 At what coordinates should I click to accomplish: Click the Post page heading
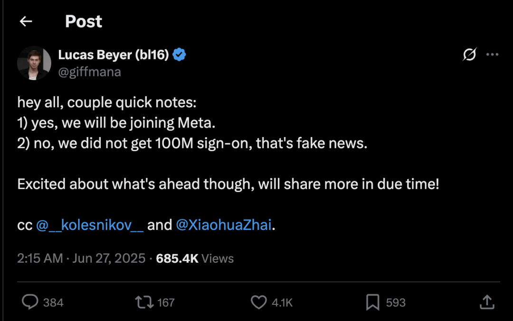pyautogui.click(x=84, y=21)
